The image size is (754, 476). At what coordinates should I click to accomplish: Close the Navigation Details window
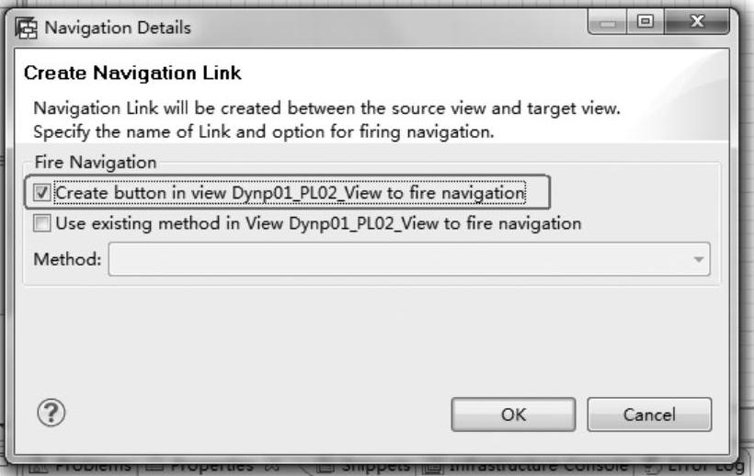tap(697, 22)
